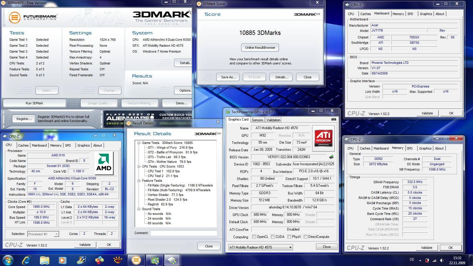
Task: Enable the PhysX checkbox in GPU-Z
Action: [289, 237]
